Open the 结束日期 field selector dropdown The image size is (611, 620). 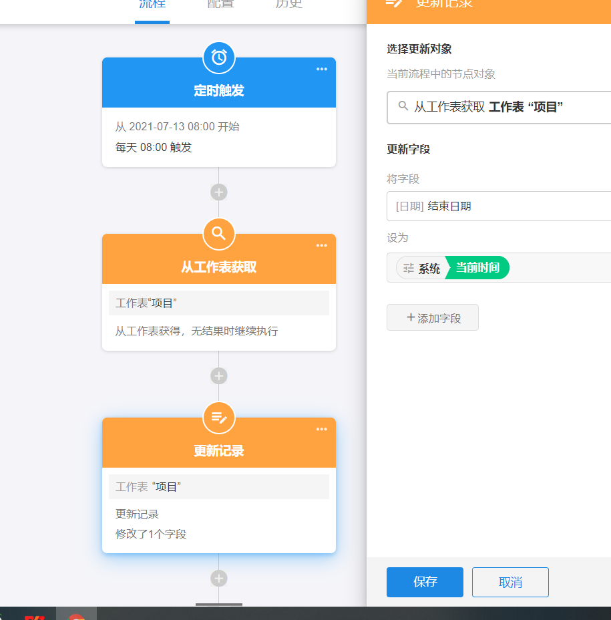(x=498, y=206)
